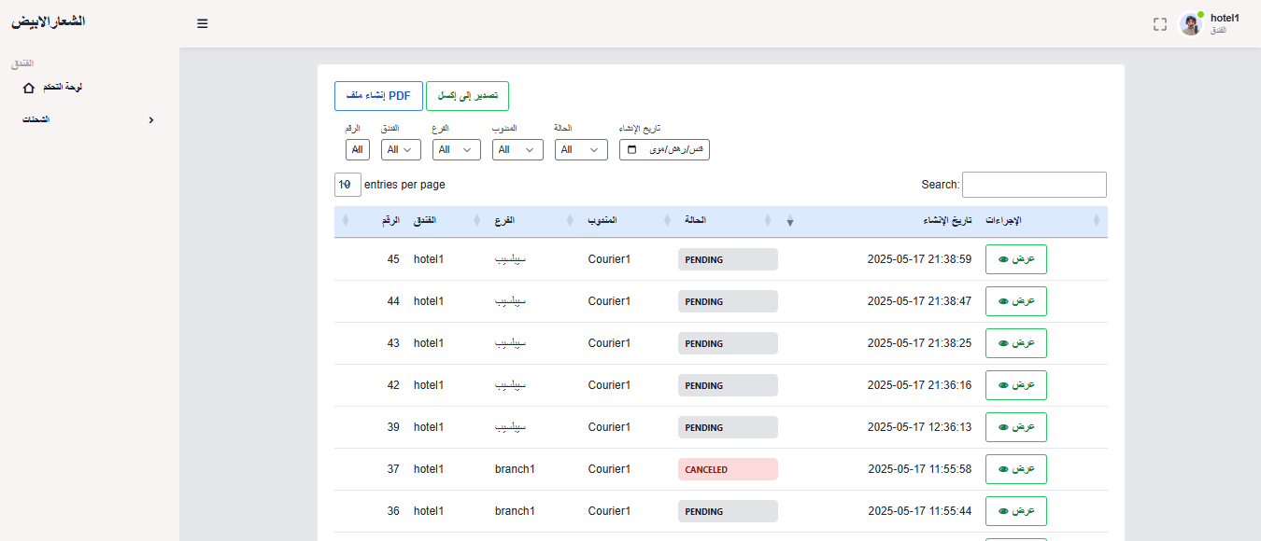
Task: Open the date picker calendar icon
Action: (x=632, y=149)
